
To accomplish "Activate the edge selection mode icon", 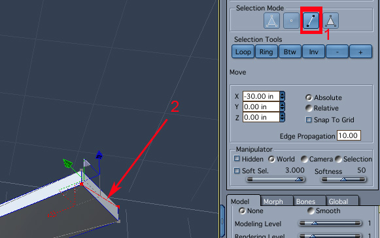I will [x=311, y=21].
